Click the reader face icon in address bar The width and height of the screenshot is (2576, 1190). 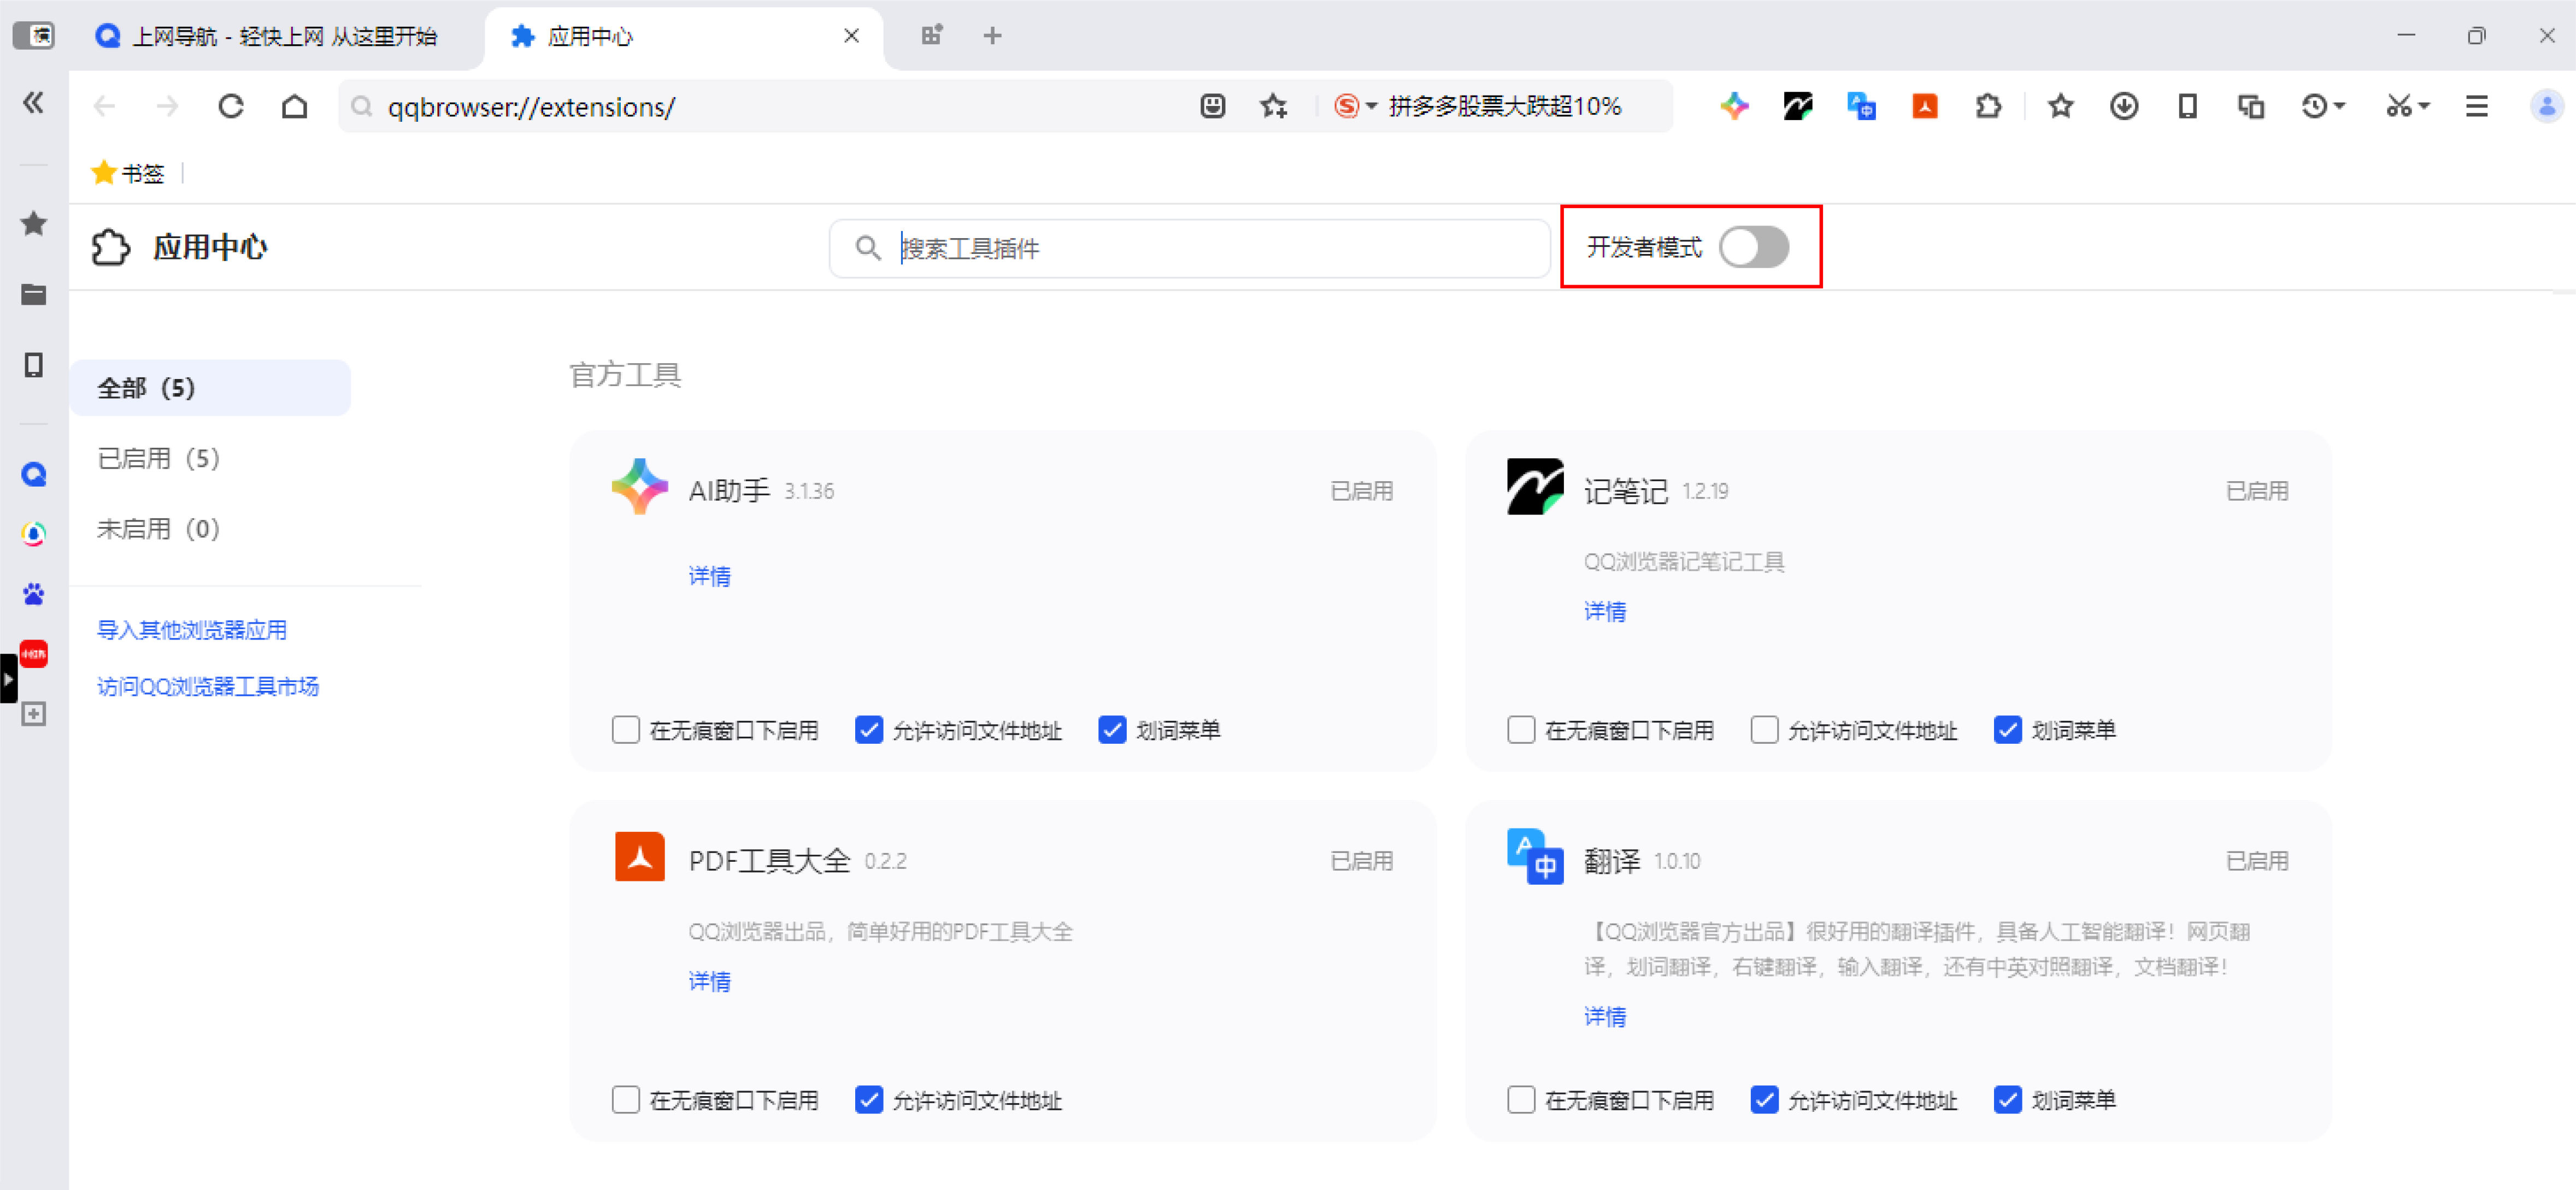pos(1212,106)
